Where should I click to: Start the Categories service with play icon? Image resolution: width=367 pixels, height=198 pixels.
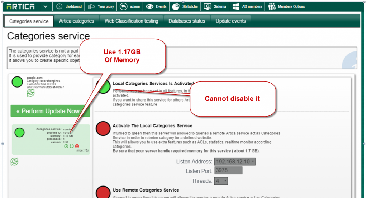point(66,146)
